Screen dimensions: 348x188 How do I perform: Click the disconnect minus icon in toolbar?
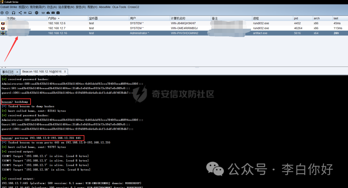[x=7, y=13]
